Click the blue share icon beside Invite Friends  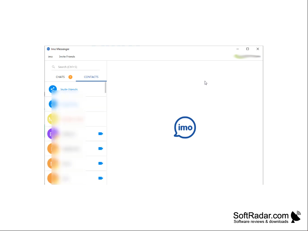coord(53,89)
